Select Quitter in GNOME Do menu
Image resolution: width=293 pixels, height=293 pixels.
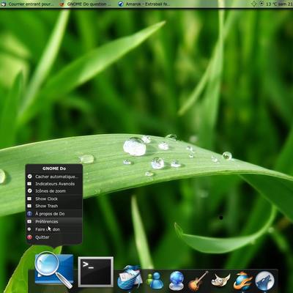pyautogui.click(x=54, y=237)
